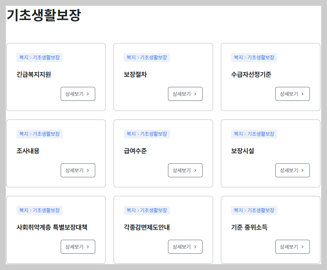327x270 pixels.
Task: Open 상세보기 for 급여수준
Action: [185, 170]
